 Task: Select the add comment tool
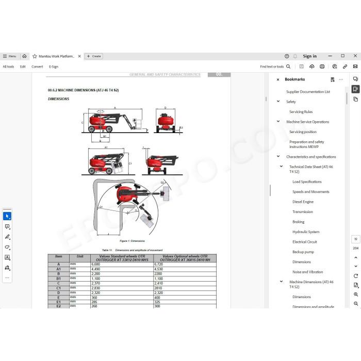[x=7, y=226]
